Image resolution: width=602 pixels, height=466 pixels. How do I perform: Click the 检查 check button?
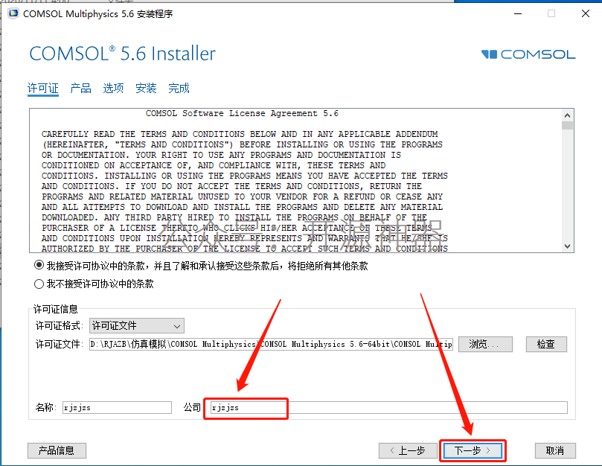click(x=546, y=344)
